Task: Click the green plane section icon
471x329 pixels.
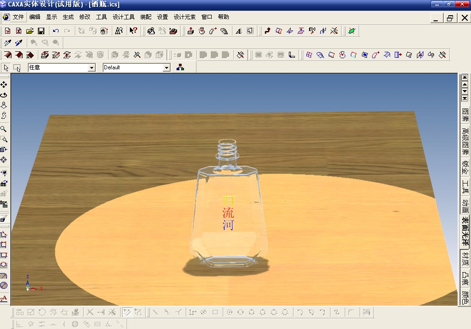Action: (x=351, y=30)
